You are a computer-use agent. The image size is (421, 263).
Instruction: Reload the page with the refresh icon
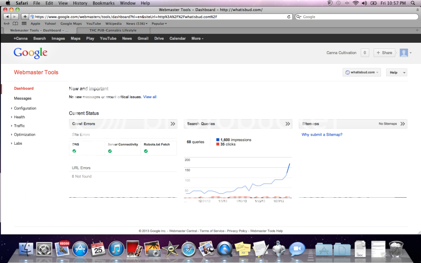pos(289,16)
